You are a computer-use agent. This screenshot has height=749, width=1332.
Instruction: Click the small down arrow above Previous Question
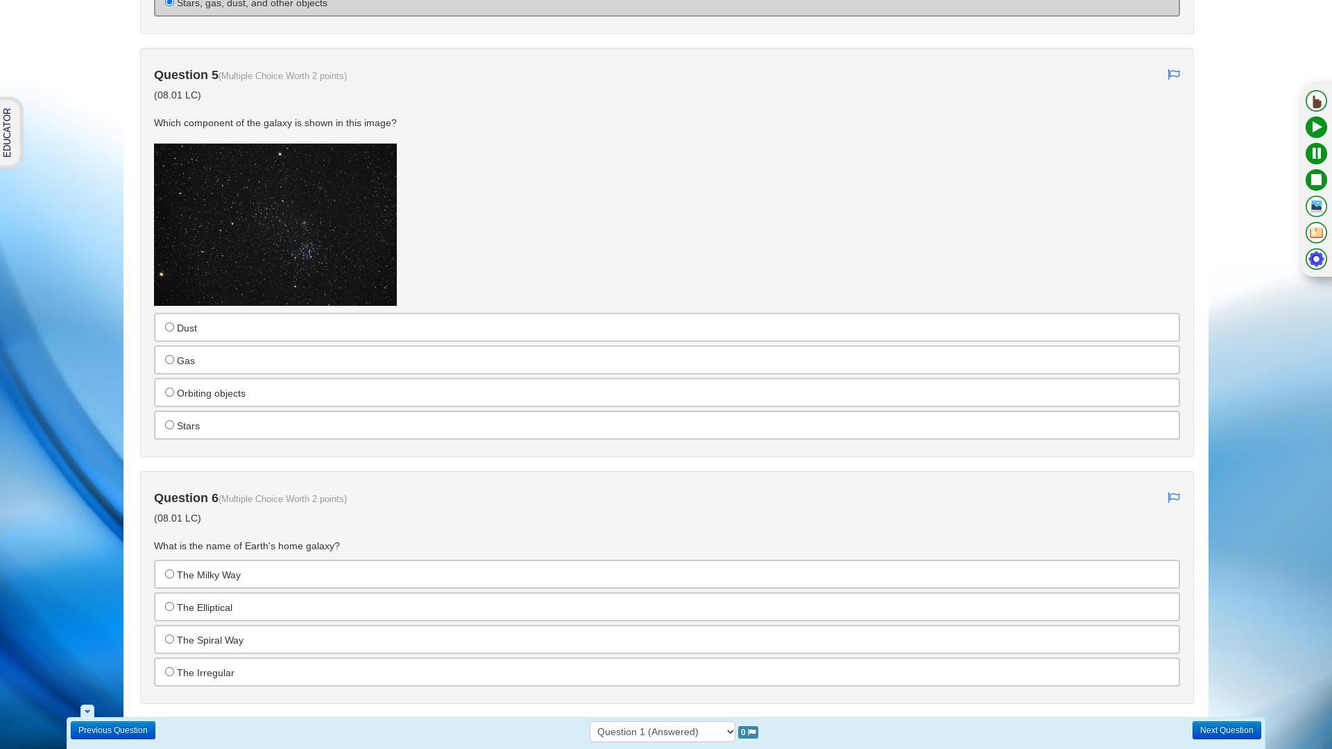(x=87, y=712)
